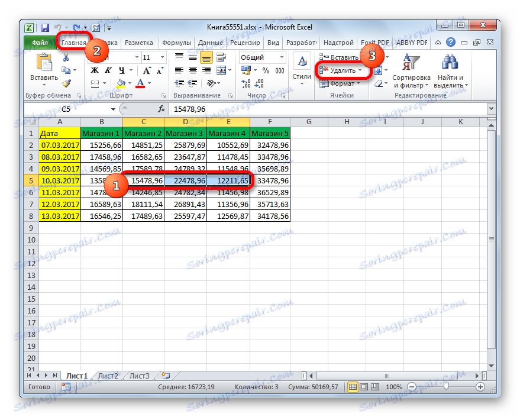Toggle top vertical alignment
The image size is (520, 417).
(x=179, y=56)
